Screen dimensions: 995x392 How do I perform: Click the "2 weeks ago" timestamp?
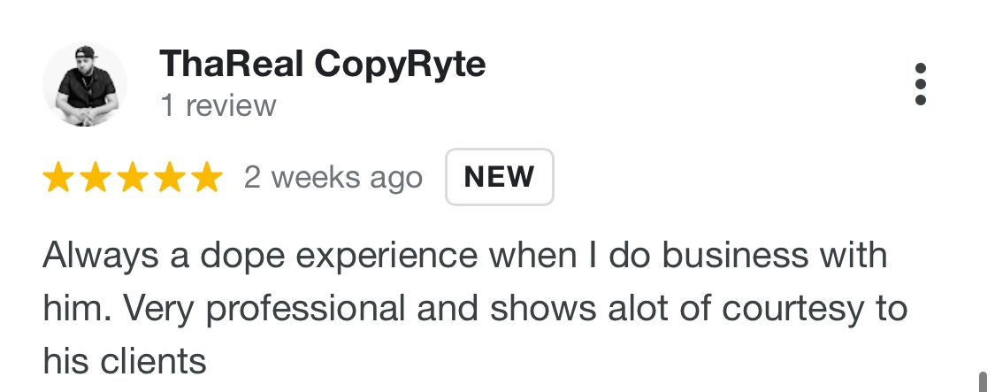(x=333, y=178)
